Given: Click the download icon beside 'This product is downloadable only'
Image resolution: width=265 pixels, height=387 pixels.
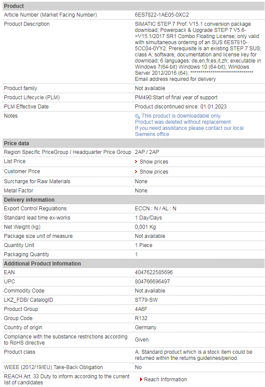Looking at the screenshot, I should click(x=138, y=116).
